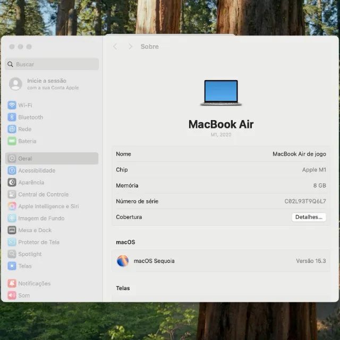Click the Cobertura row label

pos(129,217)
